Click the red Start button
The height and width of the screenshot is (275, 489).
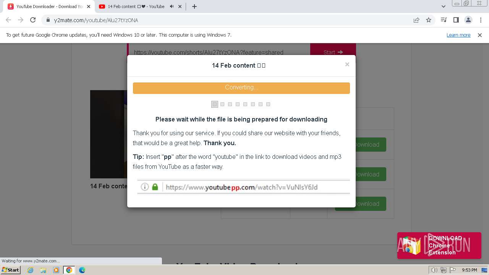coord(333,49)
